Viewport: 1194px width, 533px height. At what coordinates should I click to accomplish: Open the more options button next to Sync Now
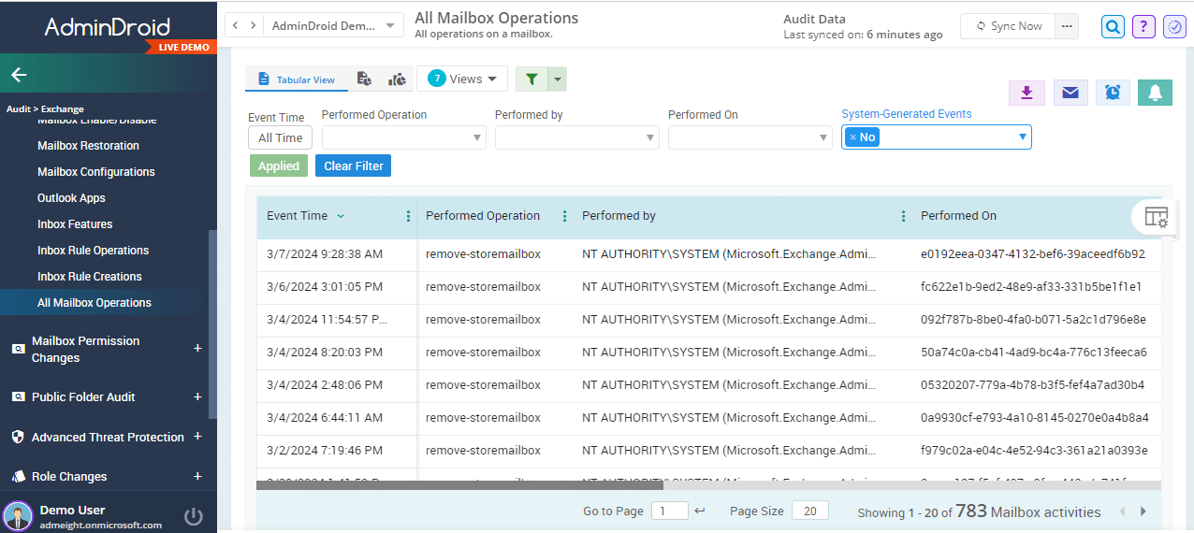coord(1067,26)
